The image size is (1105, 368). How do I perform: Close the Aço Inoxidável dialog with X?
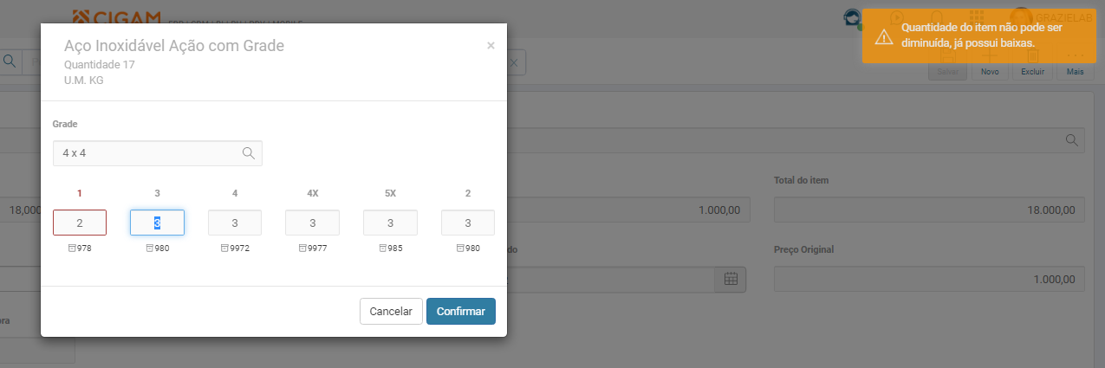(491, 46)
